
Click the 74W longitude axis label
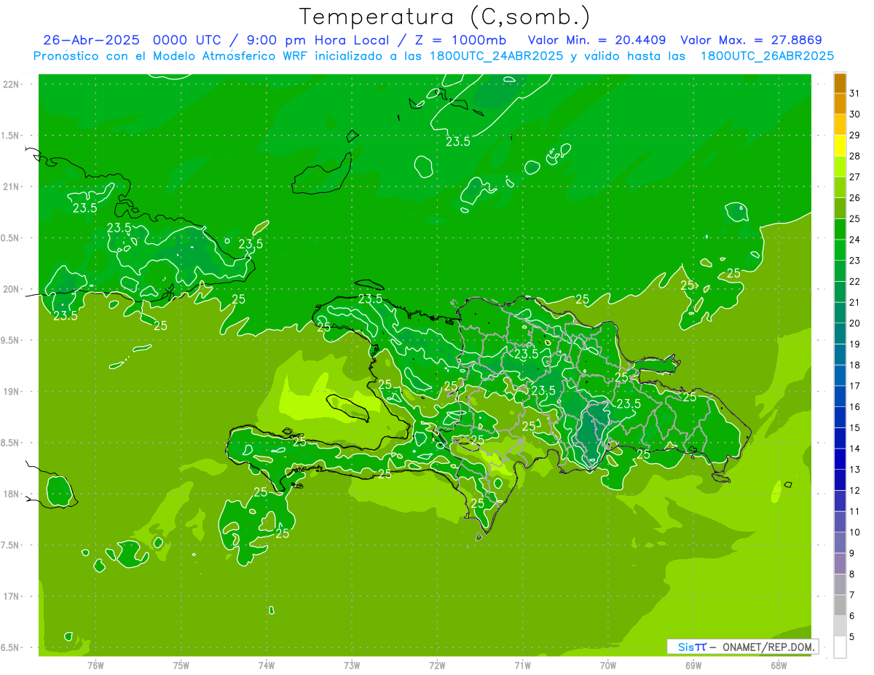[x=267, y=665]
